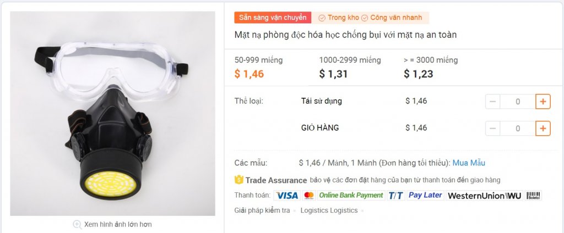Click the WesternUnion payment logo
The height and width of the screenshot is (233, 564).
tap(485, 196)
